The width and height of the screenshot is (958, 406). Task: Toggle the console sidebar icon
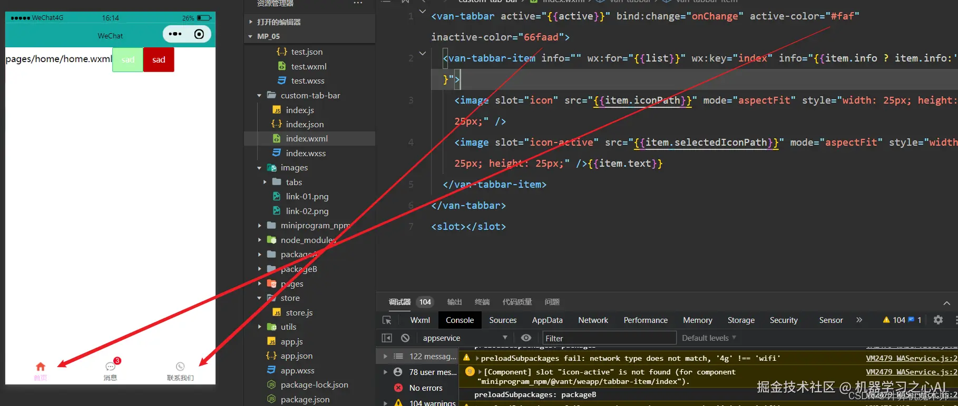pyautogui.click(x=387, y=338)
